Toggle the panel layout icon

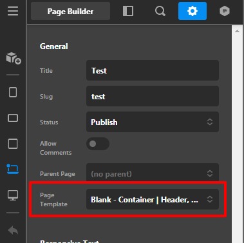128,11
